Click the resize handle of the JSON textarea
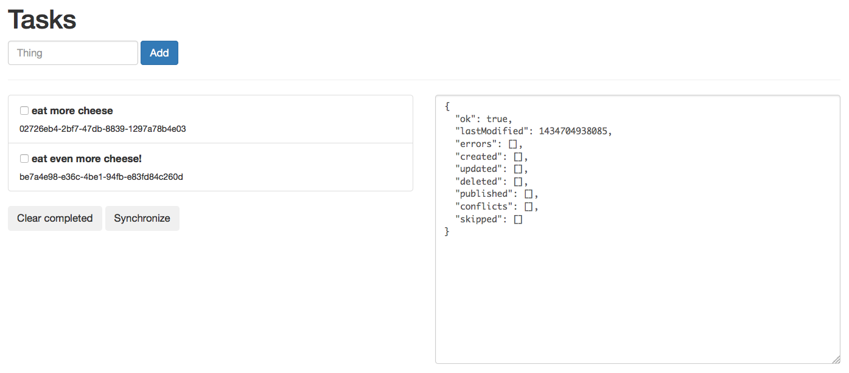849x373 pixels. point(836,360)
